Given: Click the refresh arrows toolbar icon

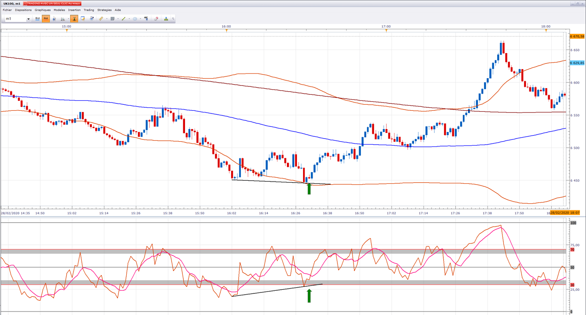Looking at the screenshot, I should (92, 19).
